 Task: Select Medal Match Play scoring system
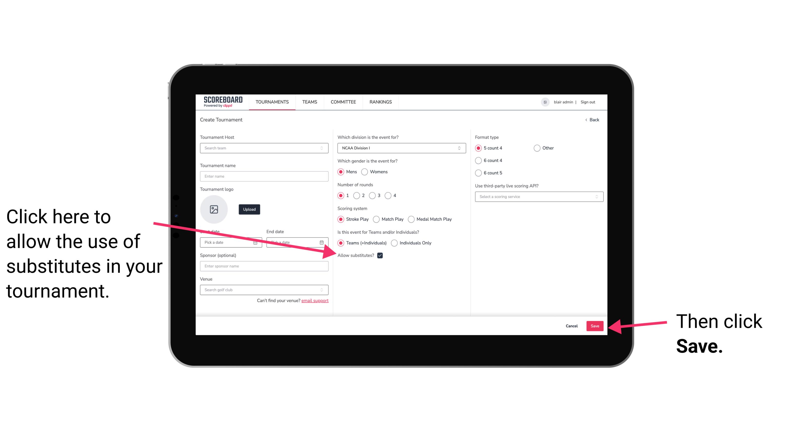411,219
